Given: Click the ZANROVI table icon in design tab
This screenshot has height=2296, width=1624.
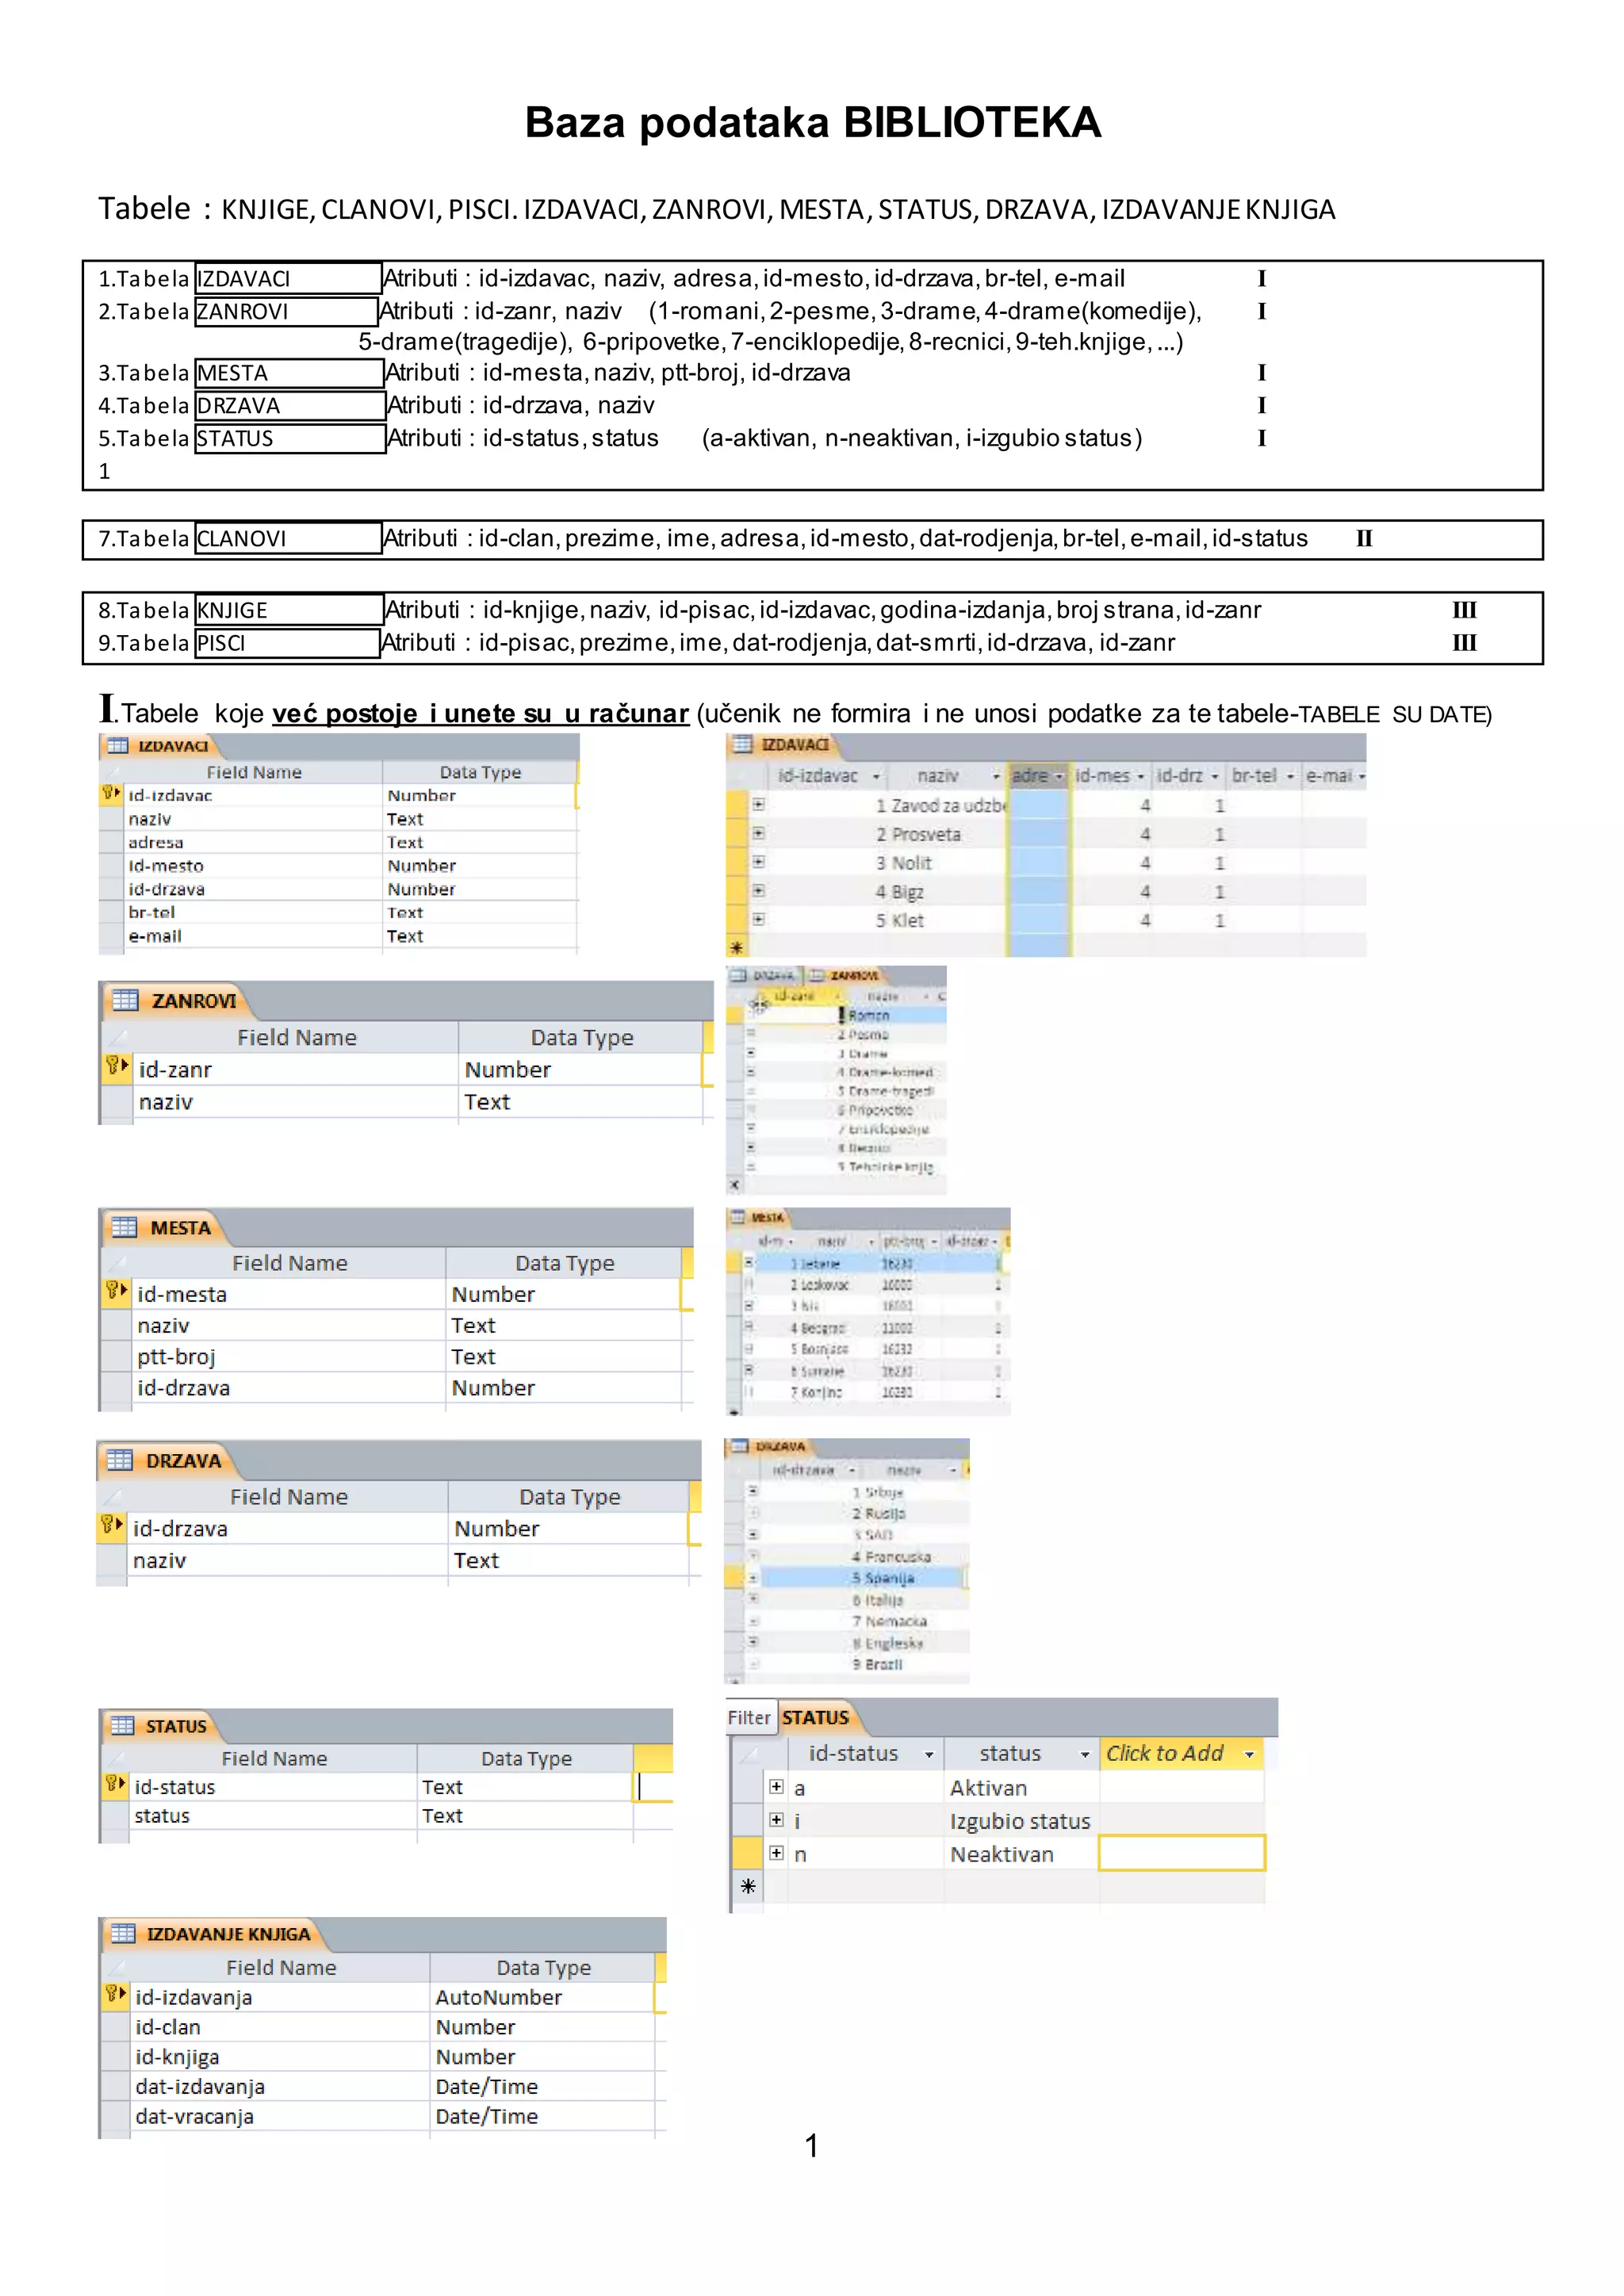Looking at the screenshot, I should (x=125, y=1000).
